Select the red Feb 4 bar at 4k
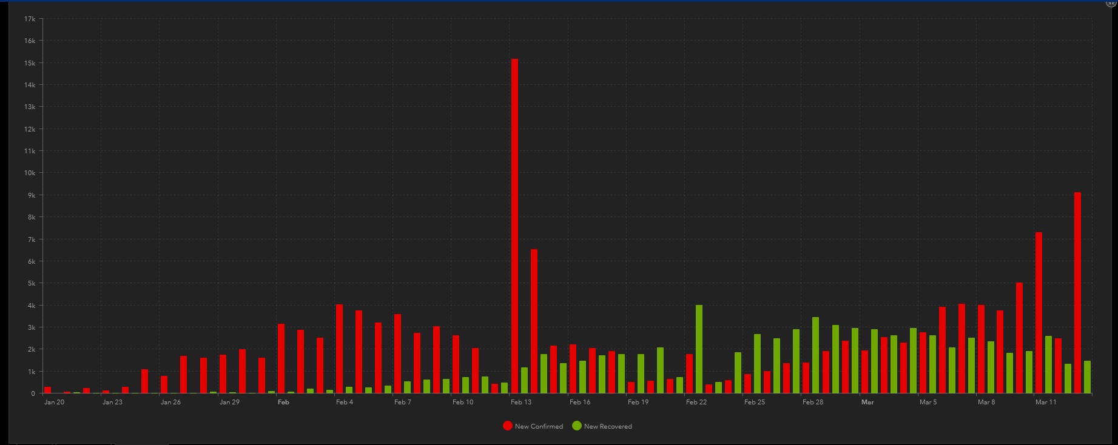Screen dimensions: 1118x445 tap(339, 349)
